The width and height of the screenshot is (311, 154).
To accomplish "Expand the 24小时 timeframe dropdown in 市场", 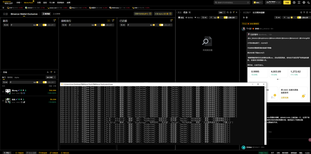I will coord(51,77).
